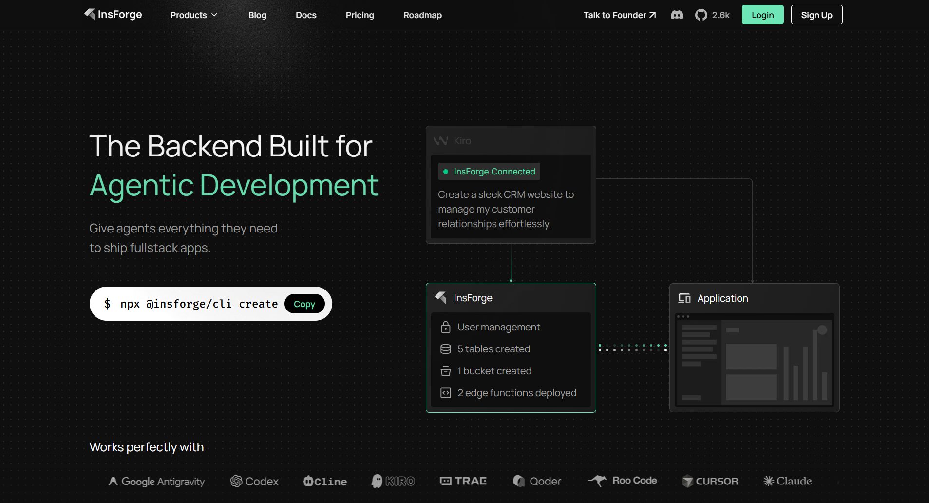Click the Kiro card title text
The height and width of the screenshot is (503, 929).
point(462,141)
